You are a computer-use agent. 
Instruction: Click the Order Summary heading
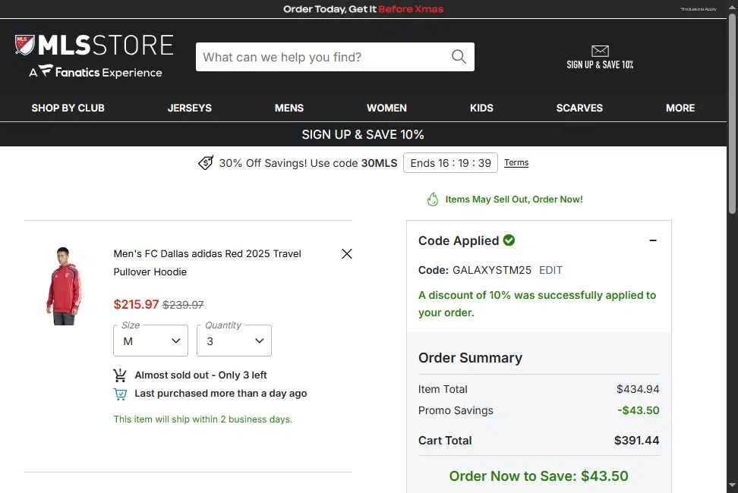click(x=470, y=358)
